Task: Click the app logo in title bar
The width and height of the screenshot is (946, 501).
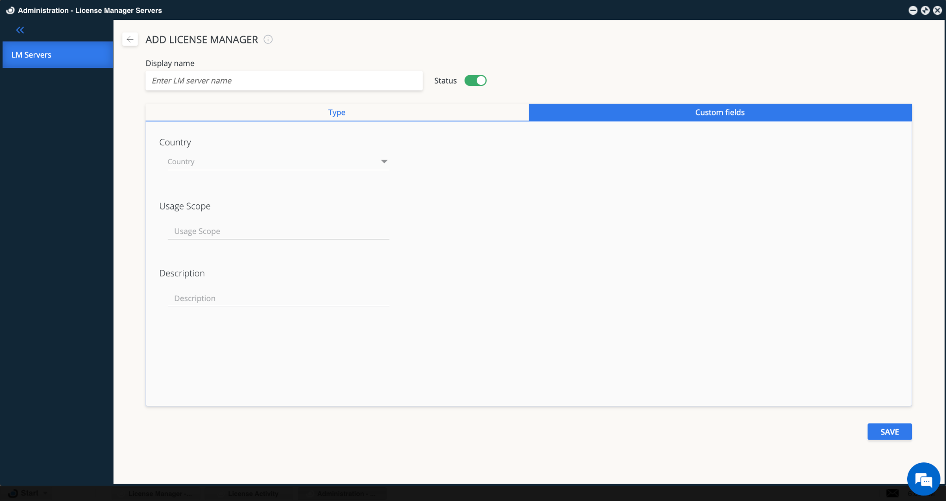Action: (10, 10)
